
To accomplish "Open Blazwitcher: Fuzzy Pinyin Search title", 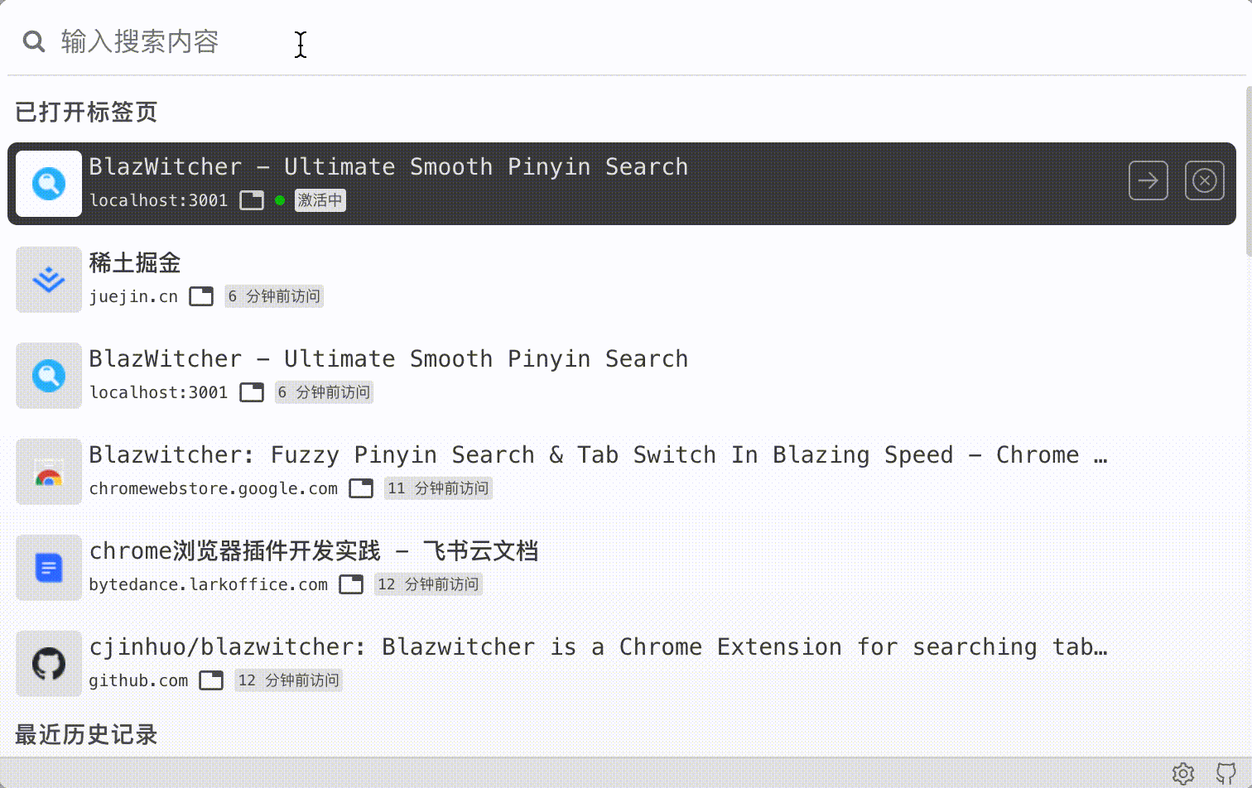I will [598, 455].
